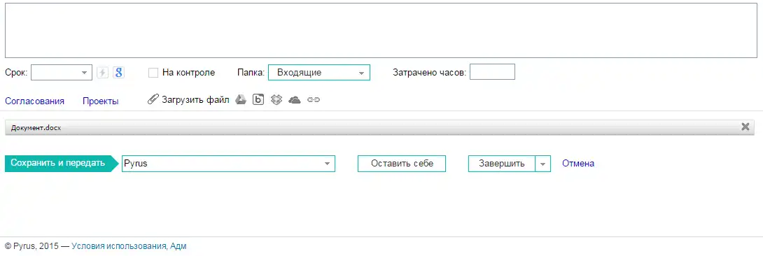The width and height of the screenshot is (763, 256).
Task: Open the attached Документ.docx file
Action: point(36,128)
